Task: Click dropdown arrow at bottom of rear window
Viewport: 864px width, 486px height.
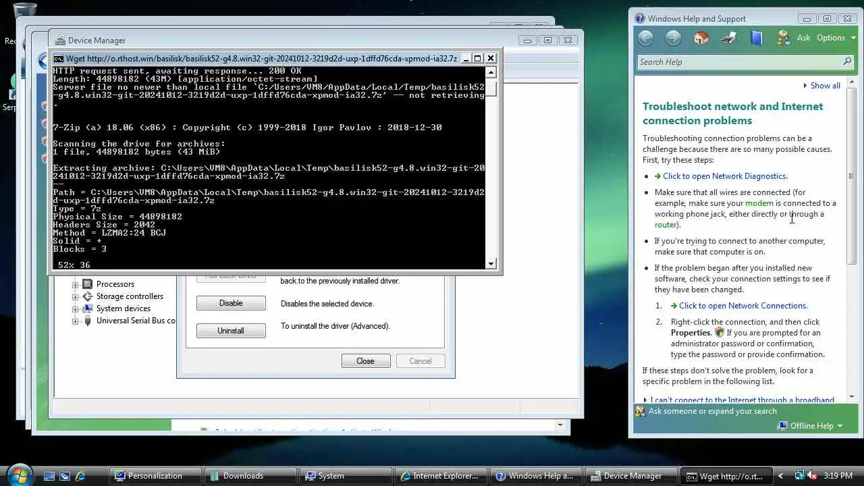Action: (560, 425)
